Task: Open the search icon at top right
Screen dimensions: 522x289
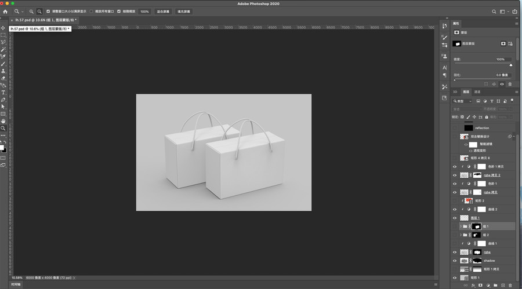Action: pyautogui.click(x=494, y=12)
